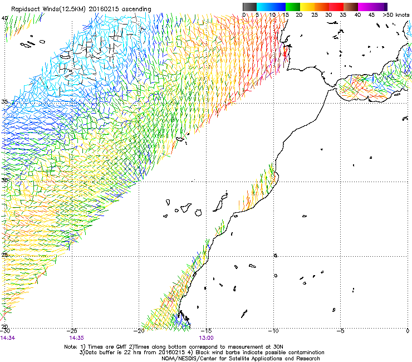This screenshot has width=412, height=362.
Task: Select the brown 35-40 knots color segment
Action: coord(351,7)
